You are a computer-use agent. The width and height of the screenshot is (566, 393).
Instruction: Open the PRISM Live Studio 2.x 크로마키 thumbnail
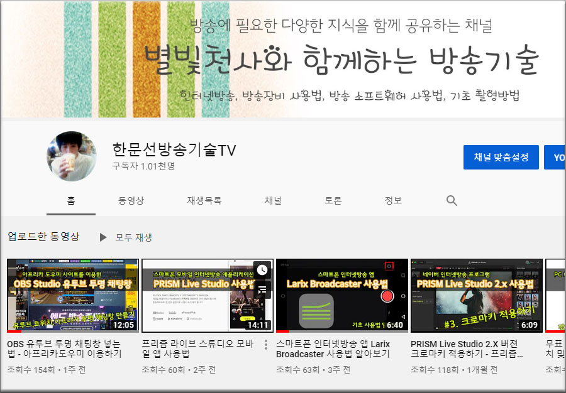coord(477,296)
